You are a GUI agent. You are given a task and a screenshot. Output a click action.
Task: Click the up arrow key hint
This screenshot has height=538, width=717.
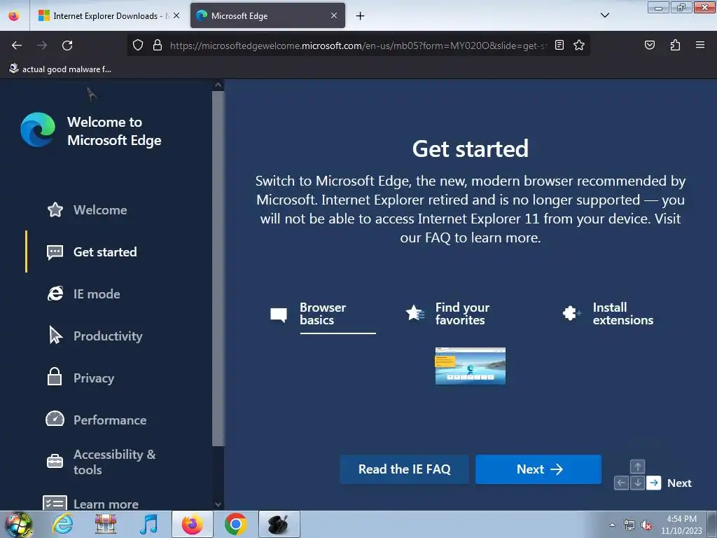pyautogui.click(x=637, y=467)
